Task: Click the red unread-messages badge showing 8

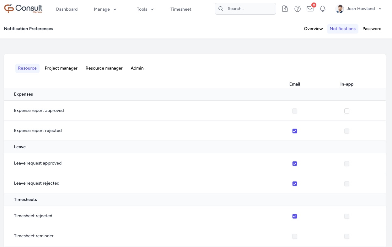Action: 314,5
